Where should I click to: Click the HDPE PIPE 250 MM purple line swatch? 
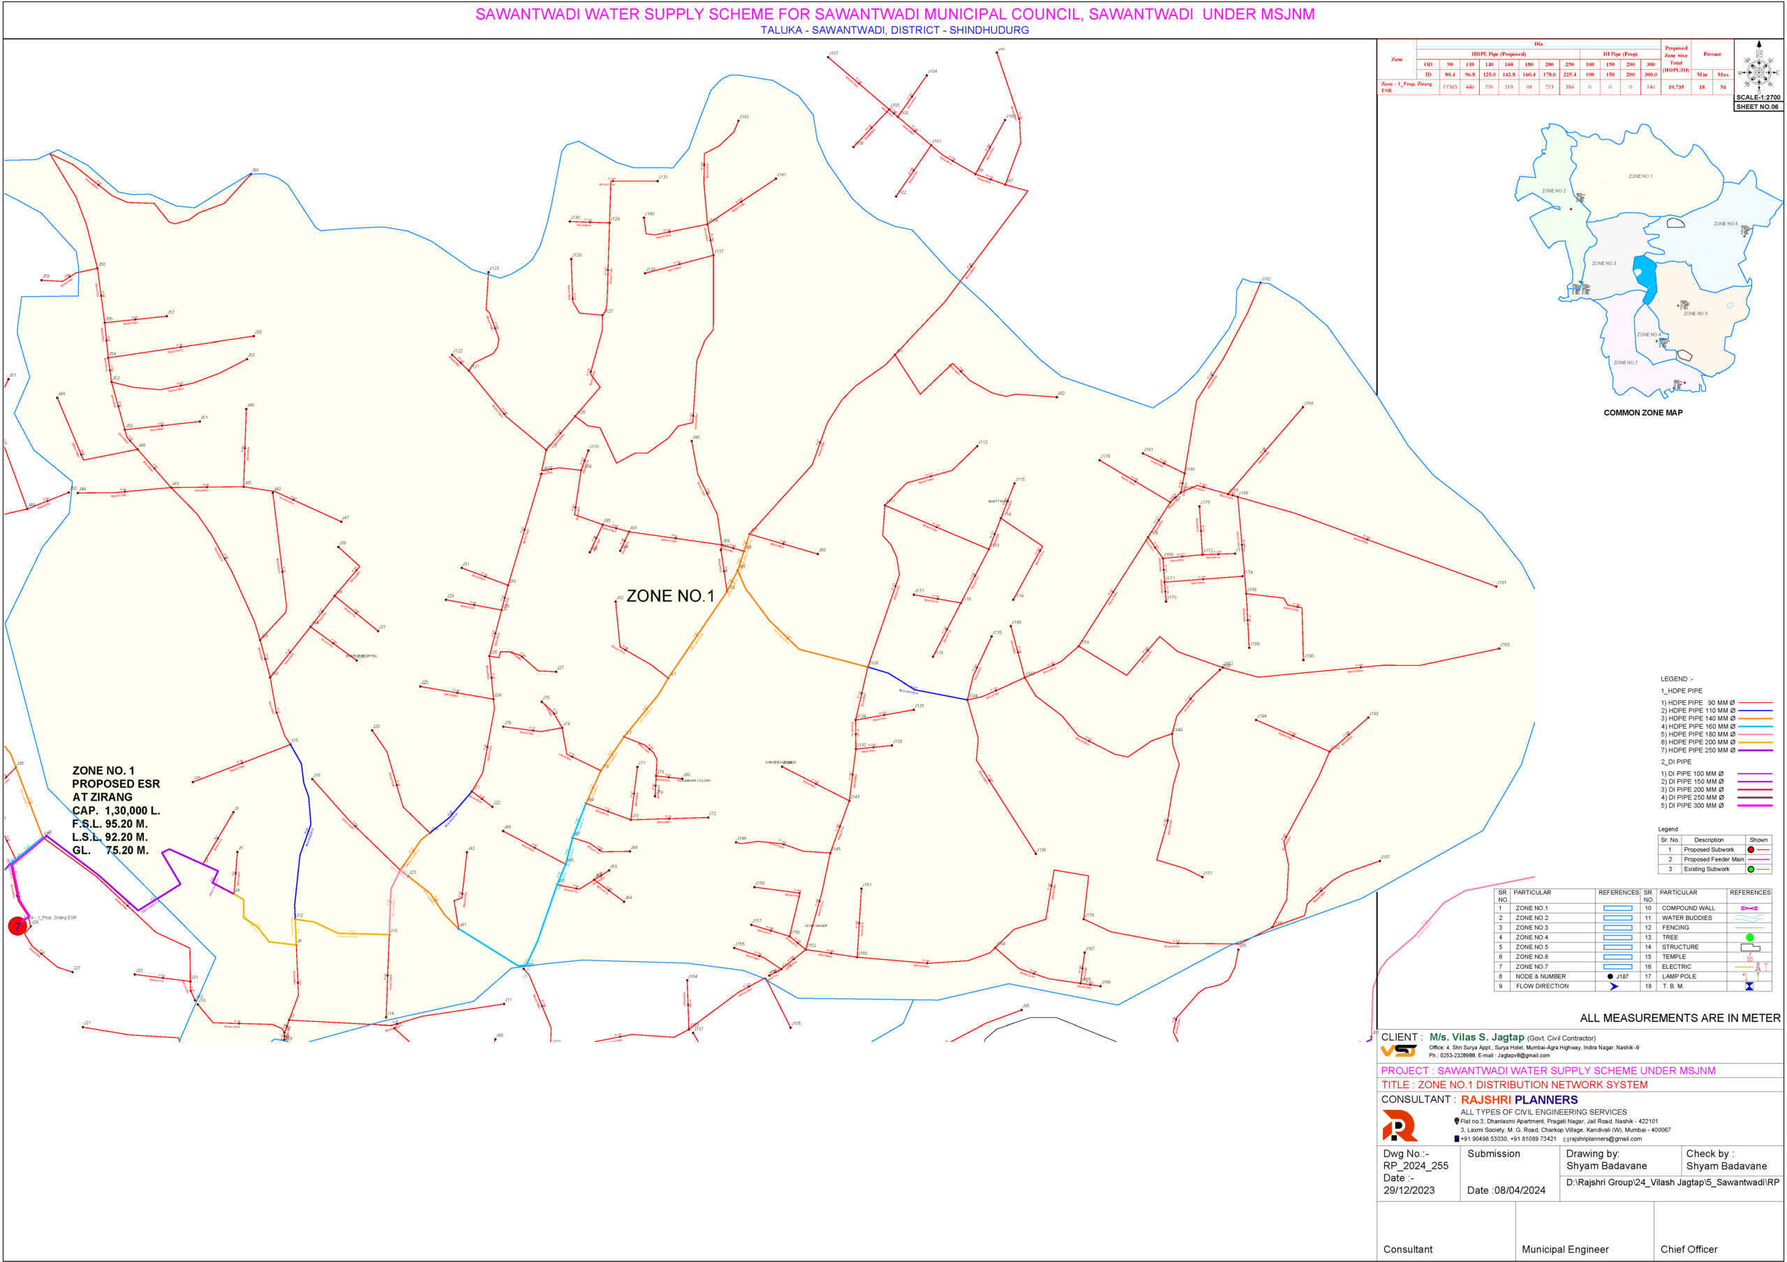click(1755, 750)
